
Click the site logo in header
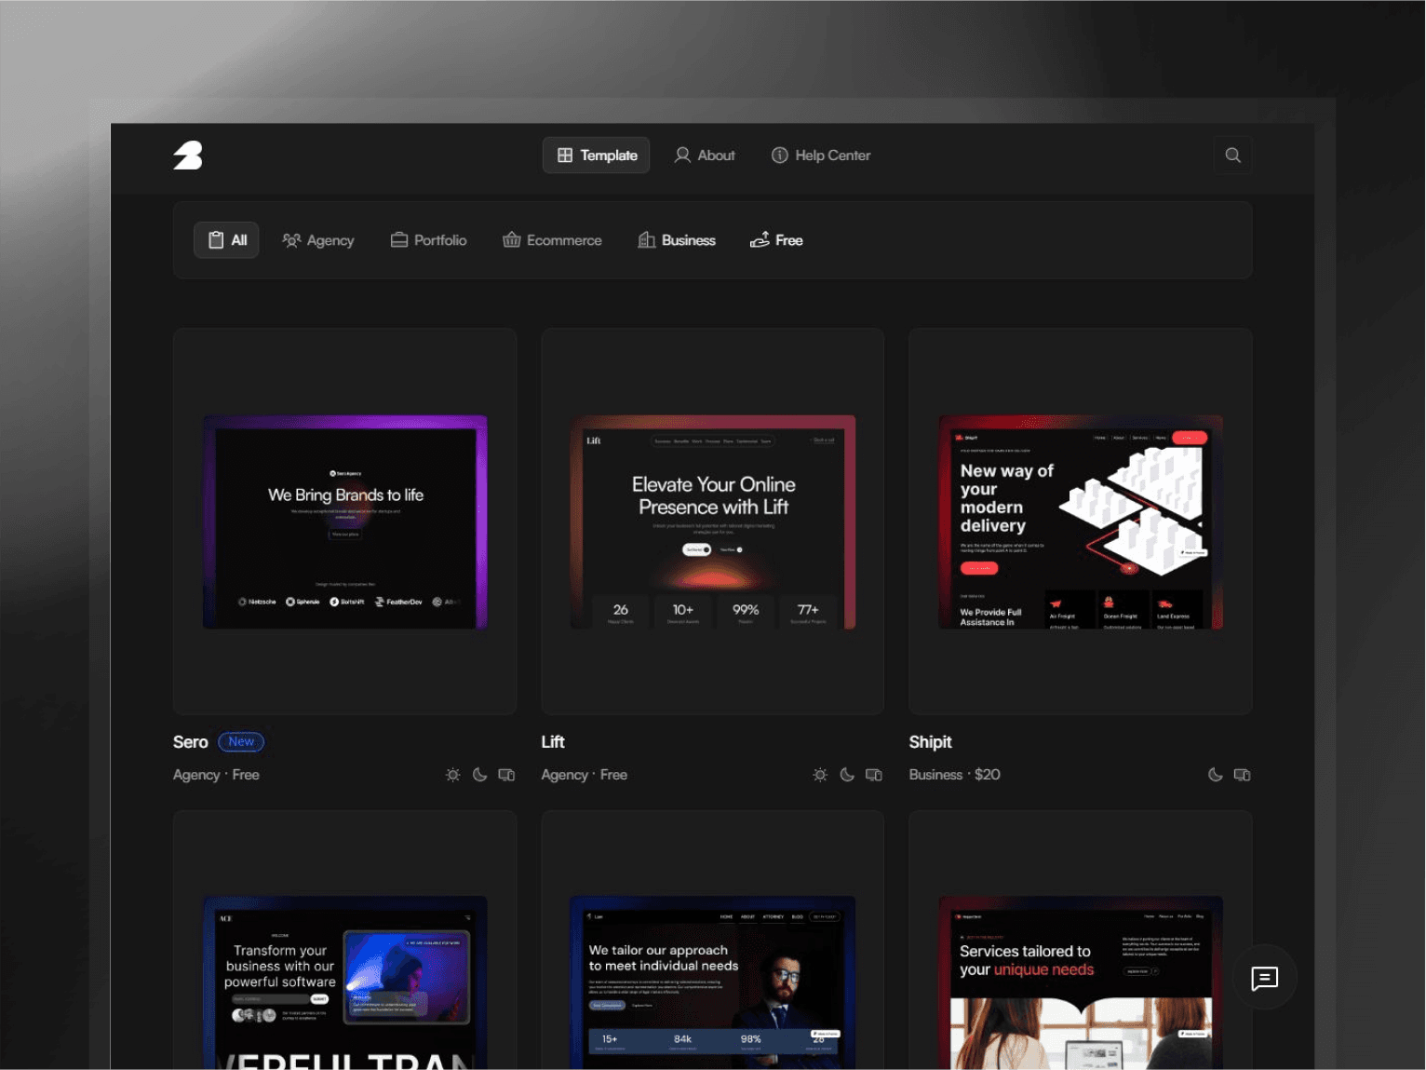pos(188,156)
